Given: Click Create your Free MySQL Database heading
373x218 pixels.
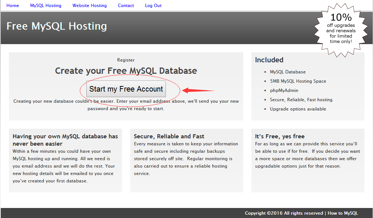Looking at the screenshot, I should coord(126,71).
